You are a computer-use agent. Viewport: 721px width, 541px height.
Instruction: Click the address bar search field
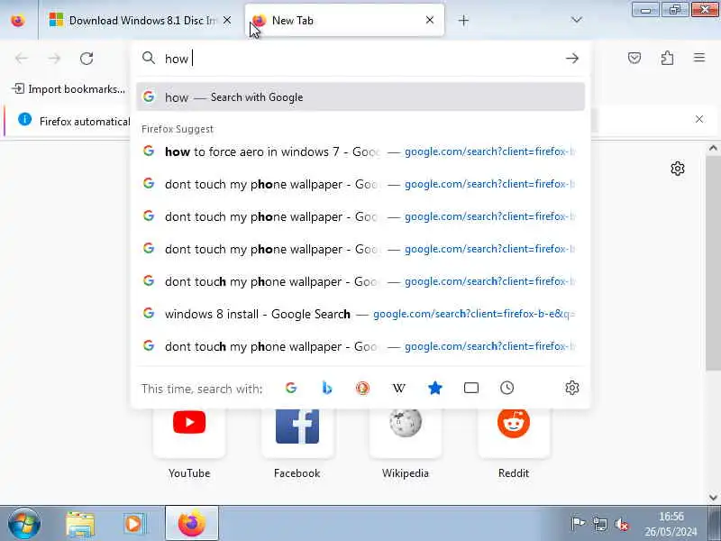[361, 59]
